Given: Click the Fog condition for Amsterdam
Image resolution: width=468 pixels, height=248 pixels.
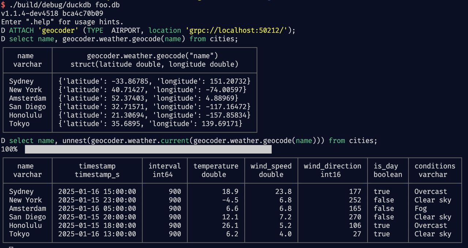Looking at the screenshot, I should pos(420,208).
